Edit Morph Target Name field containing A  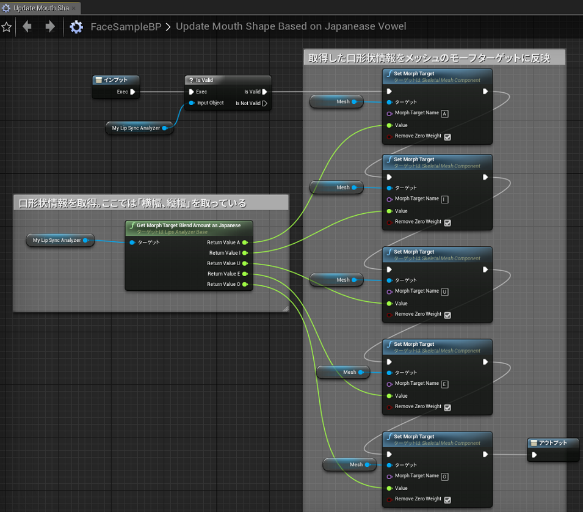tap(444, 114)
